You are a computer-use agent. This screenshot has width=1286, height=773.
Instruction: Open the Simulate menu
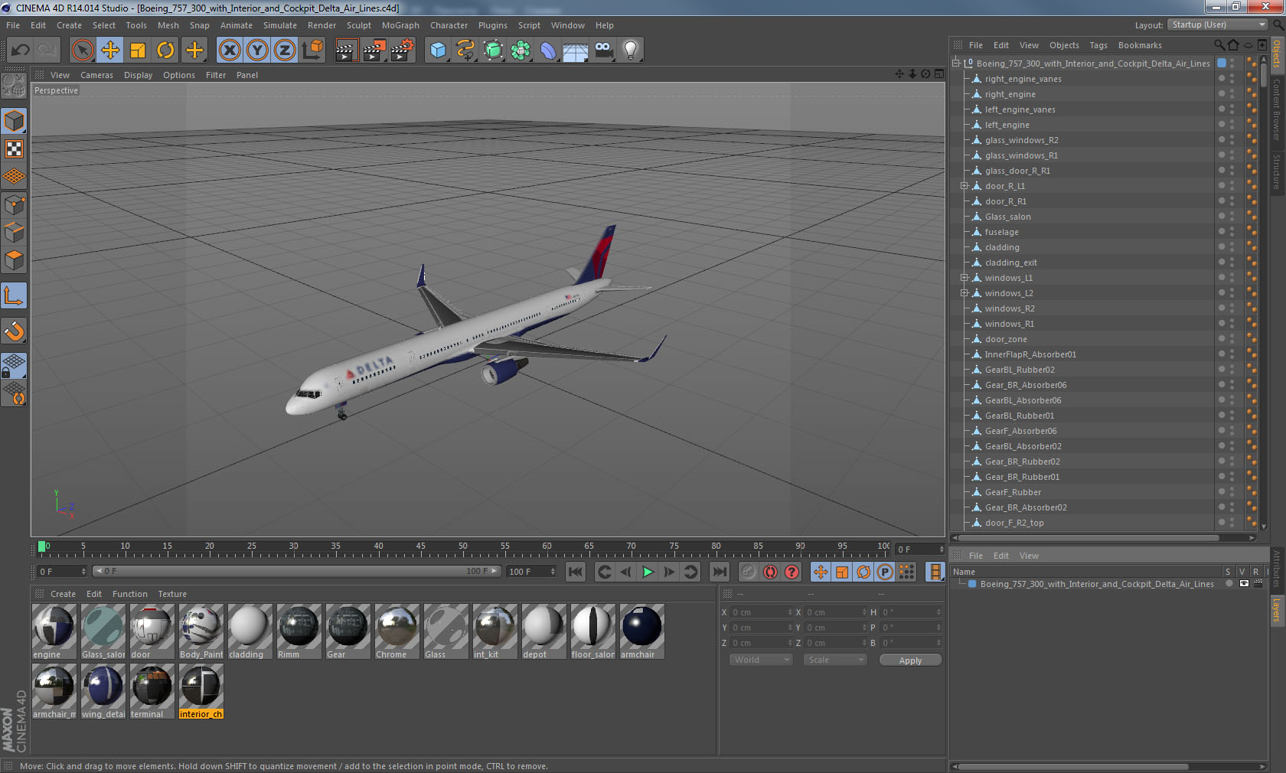pos(280,25)
